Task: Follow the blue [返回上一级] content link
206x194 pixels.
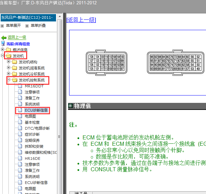Action: pos(81,20)
